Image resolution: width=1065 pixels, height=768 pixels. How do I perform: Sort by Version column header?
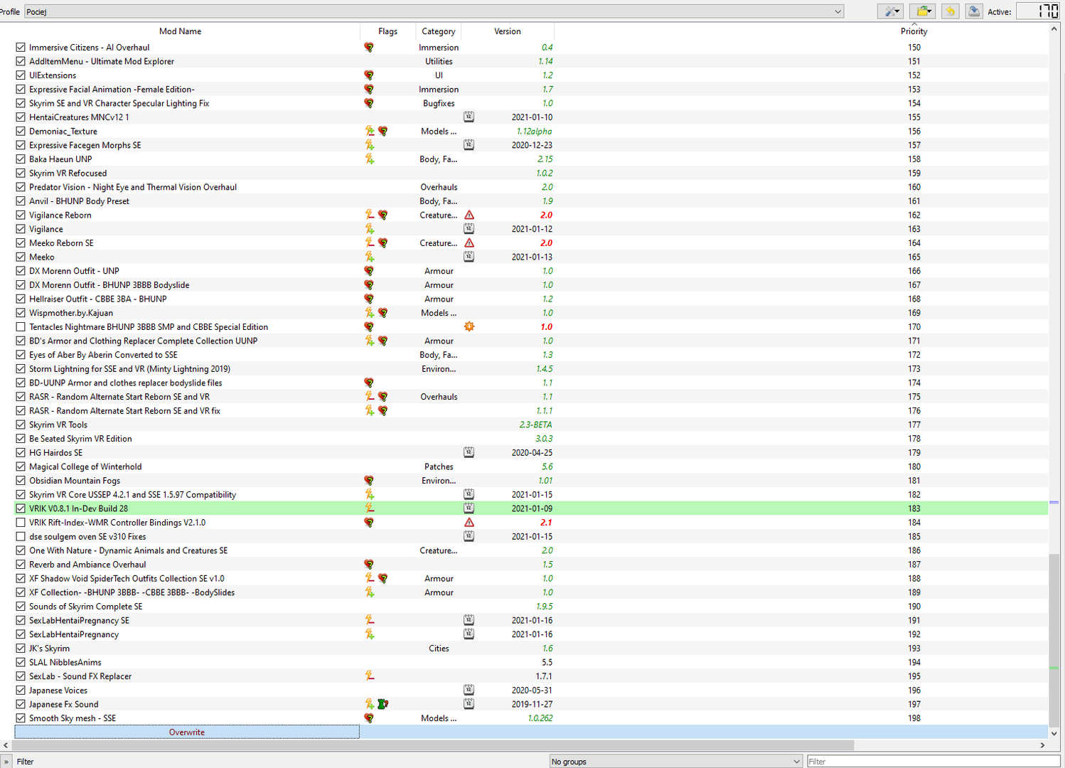508,31
